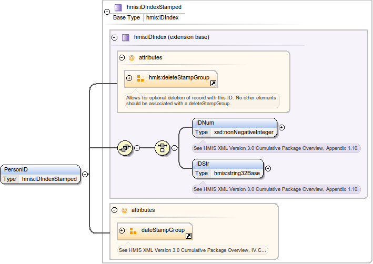The height and width of the screenshot is (264, 373).
Task: Click the @ icon of the upper attributes box
Action: tap(132, 58)
